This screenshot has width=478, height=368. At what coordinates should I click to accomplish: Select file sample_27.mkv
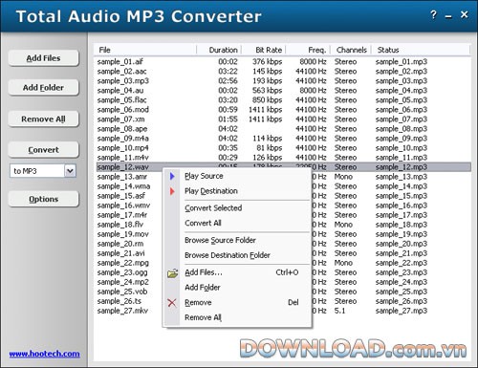pyautogui.click(x=122, y=311)
